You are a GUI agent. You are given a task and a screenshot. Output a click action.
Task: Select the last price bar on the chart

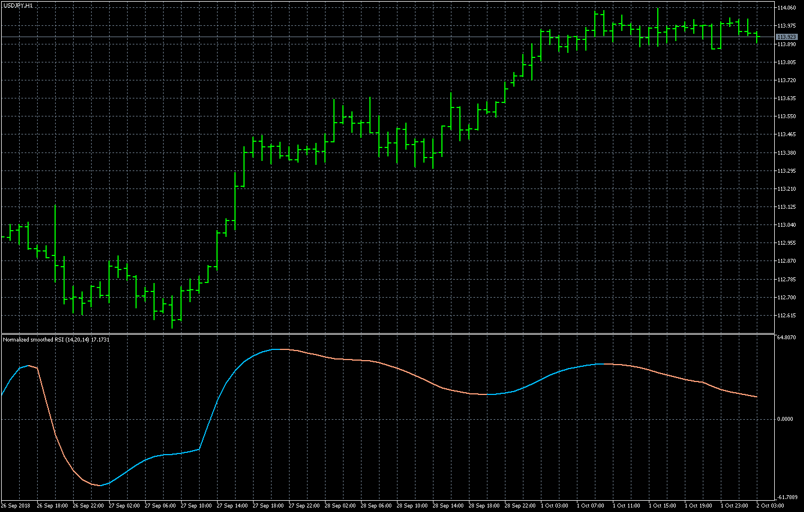[757, 37]
